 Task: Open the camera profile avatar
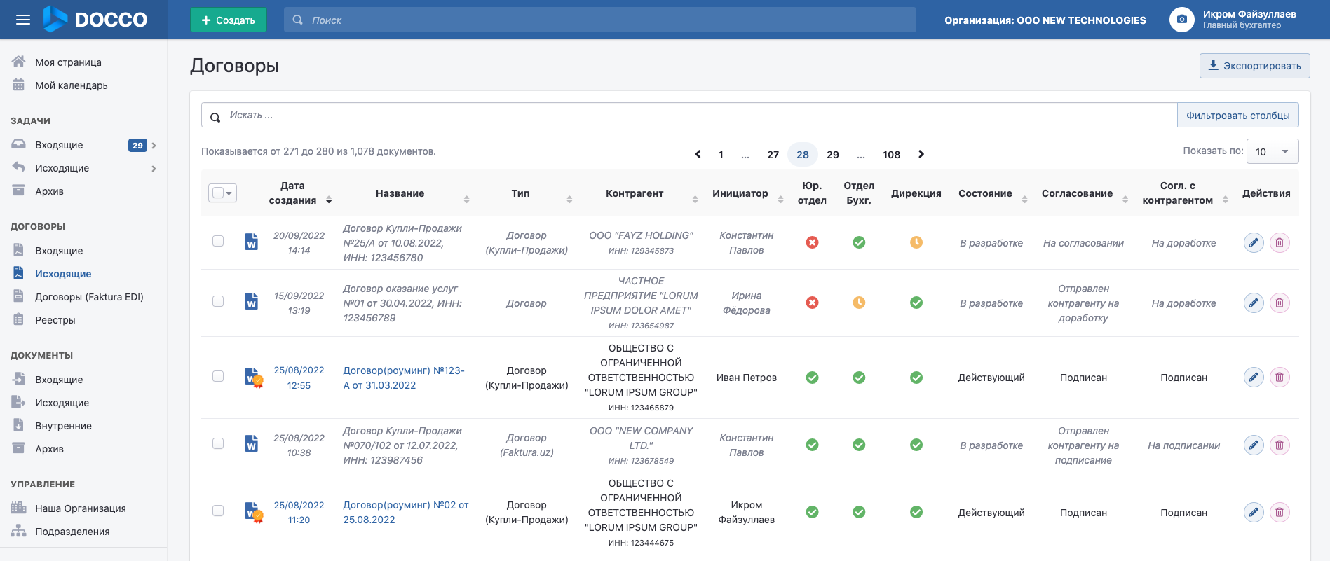pos(1181,20)
